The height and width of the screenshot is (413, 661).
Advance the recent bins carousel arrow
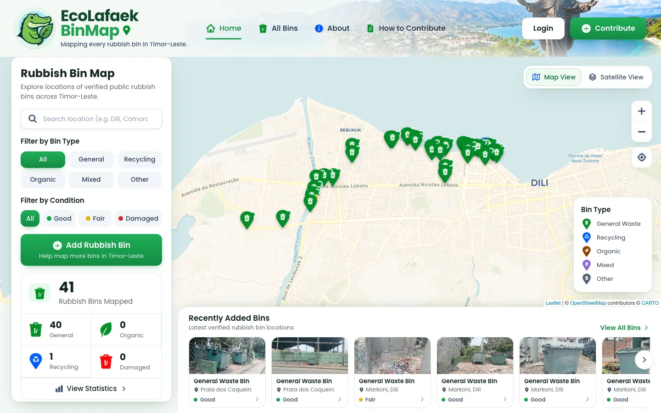tap(644, 360)
